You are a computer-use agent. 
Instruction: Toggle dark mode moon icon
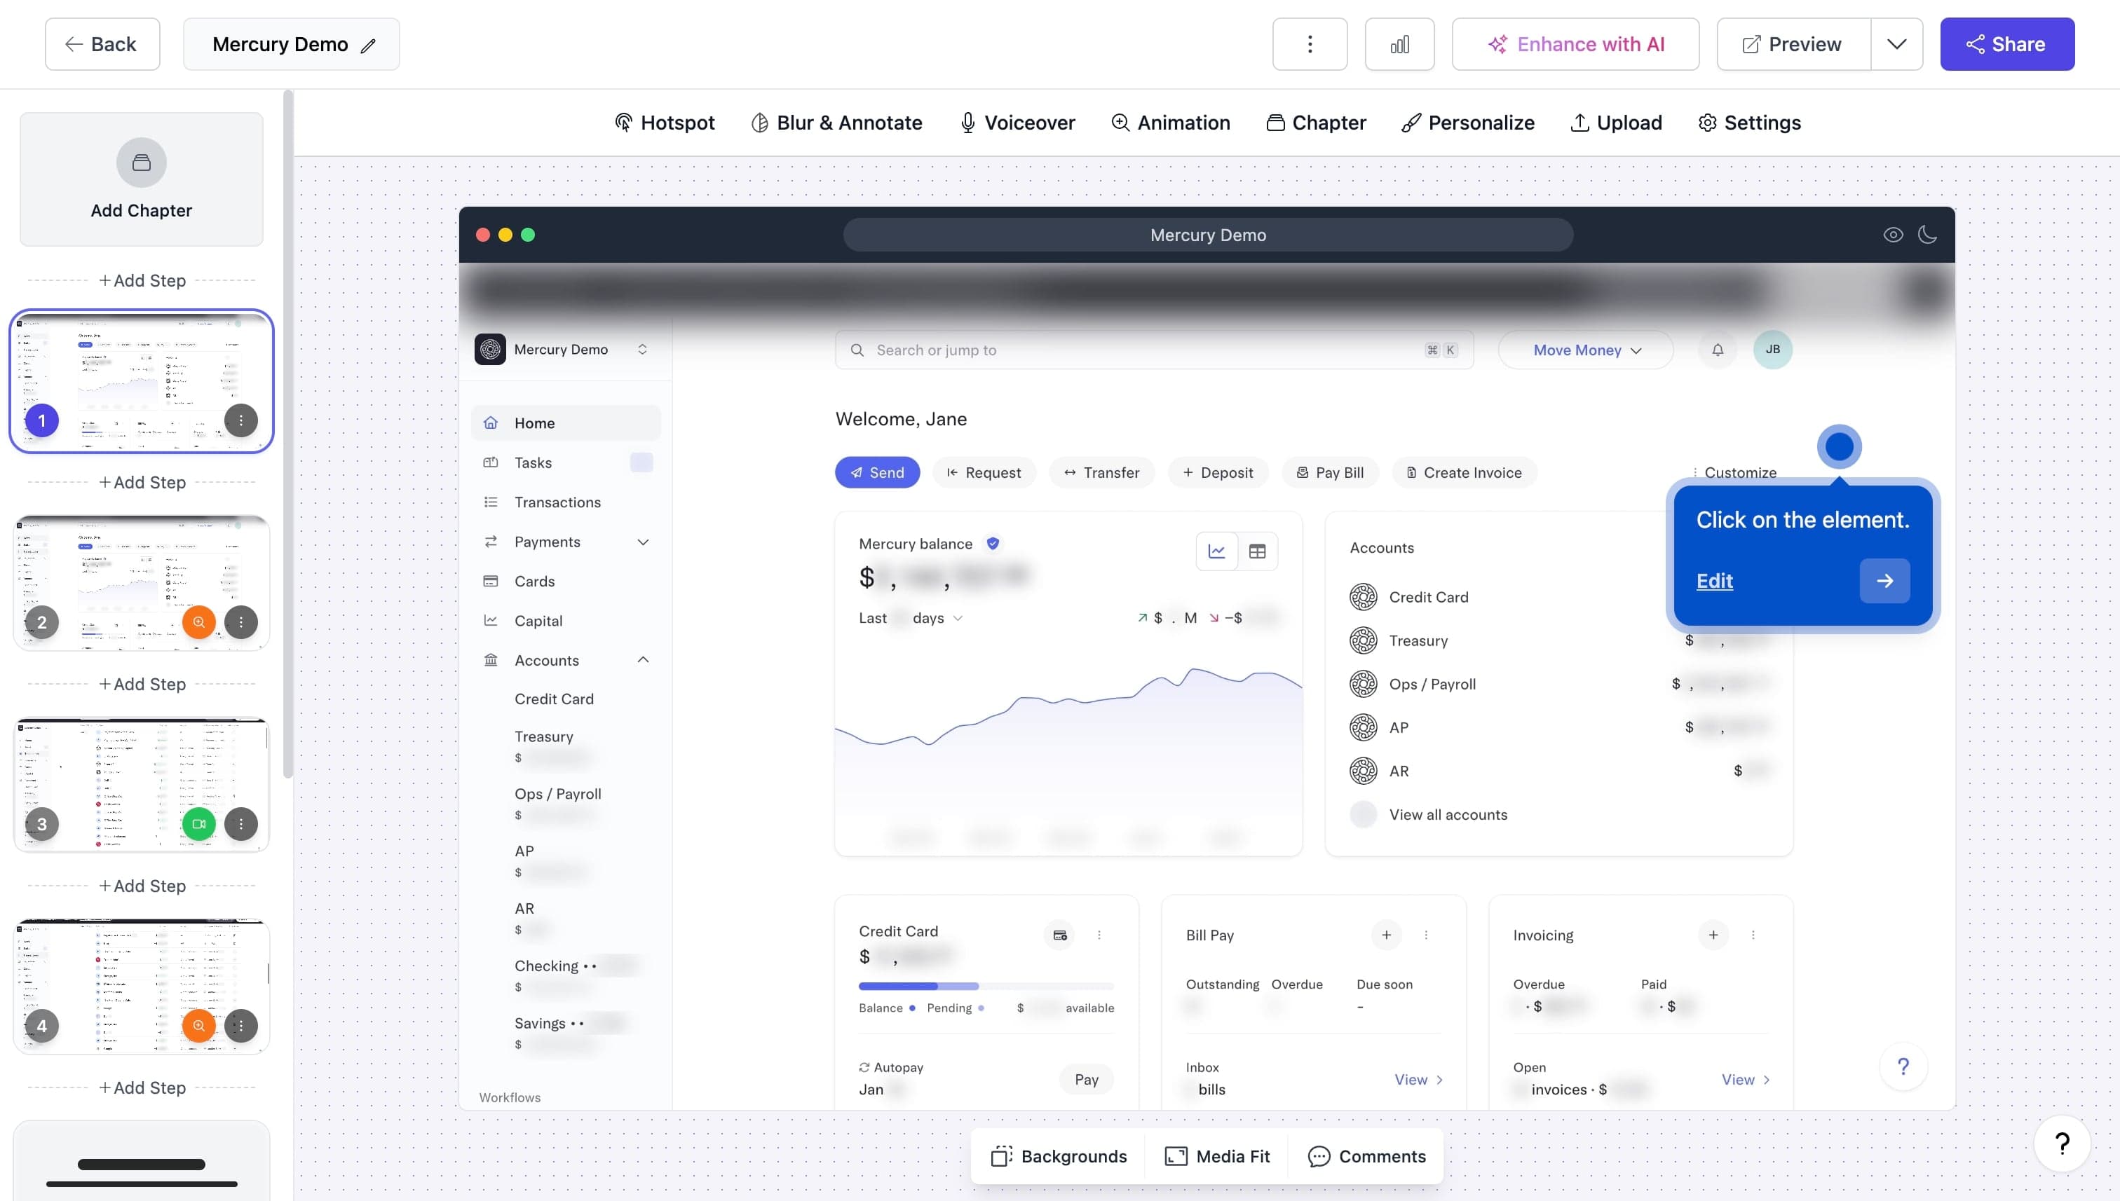click(1928, 235)
